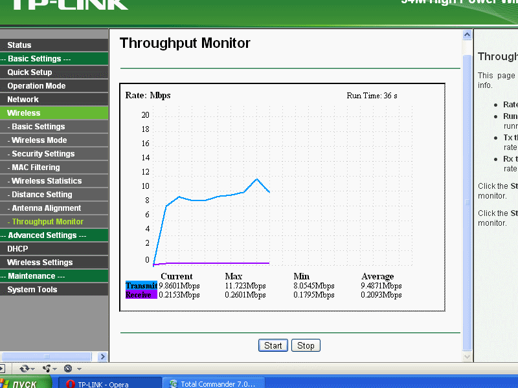518x388 pixels.
Task: Open the Opera Turbo dropdown arrow
Action: [x=79, y=369]
